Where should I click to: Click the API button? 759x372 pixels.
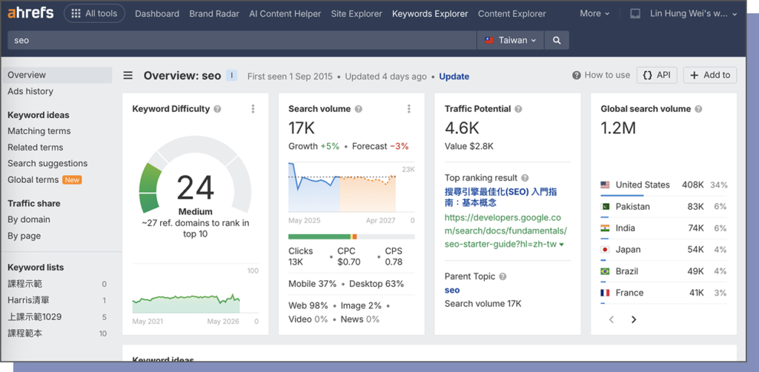pyautogui.click(x=657, y=75)
